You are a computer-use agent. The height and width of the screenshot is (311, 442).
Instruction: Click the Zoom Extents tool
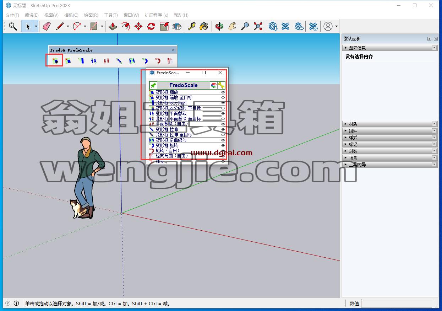tap(258, 26)
